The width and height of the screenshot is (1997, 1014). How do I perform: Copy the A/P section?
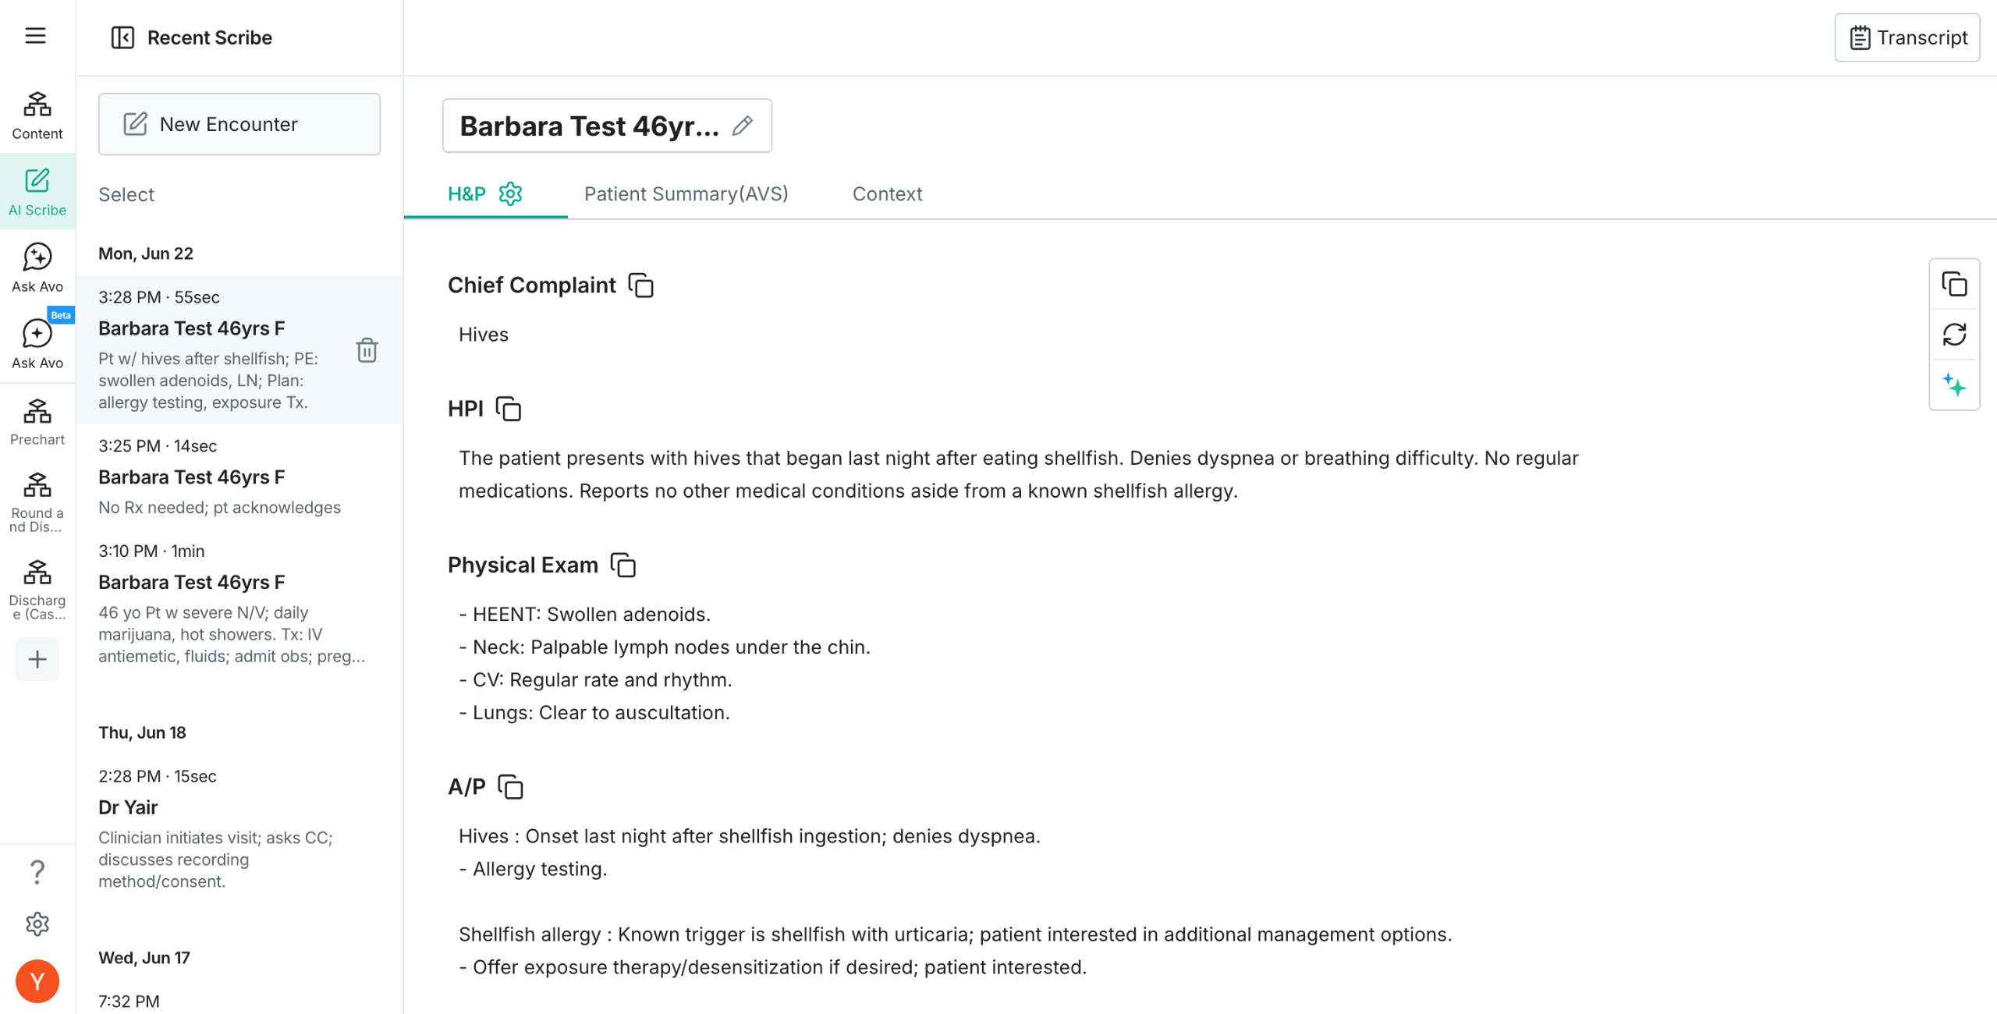coord(511,787)
